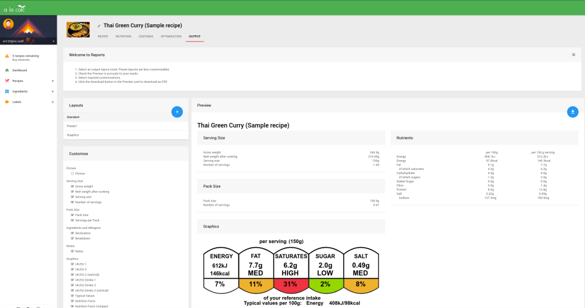Switch to the Costings tab
585x308 pixels.
click(146, 37)
